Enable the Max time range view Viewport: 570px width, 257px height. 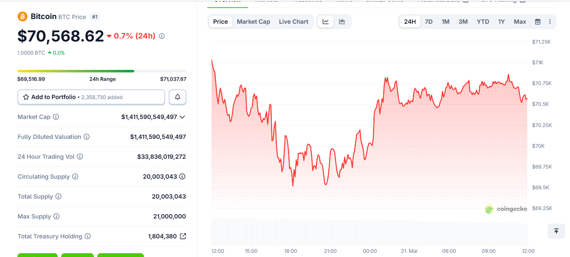pos(519,21)
